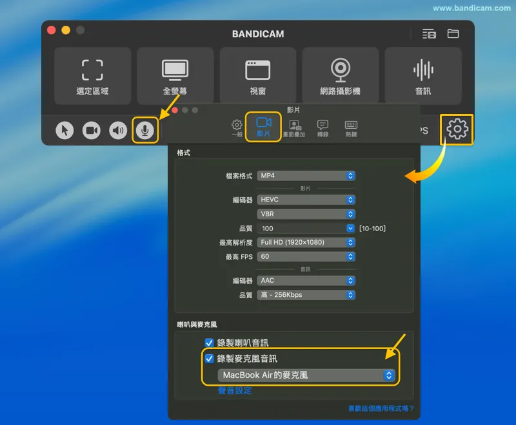Open the 最高 FPS 60 dropdown
516x425 pixels.
[x=306, y=256]
